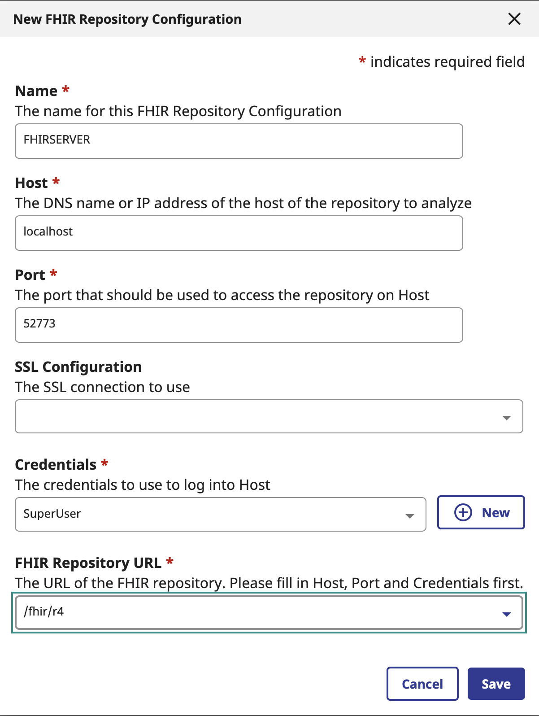Viewport: 539px width, 716px height.
Task: Click the Credentials dropdown arrow
Action: (x=409, y=516)
